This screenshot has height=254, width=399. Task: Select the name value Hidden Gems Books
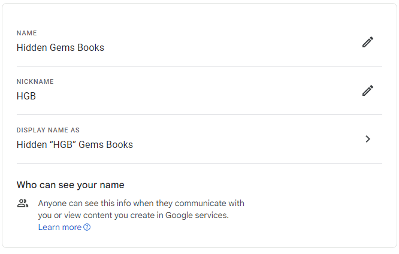point(60,48)
